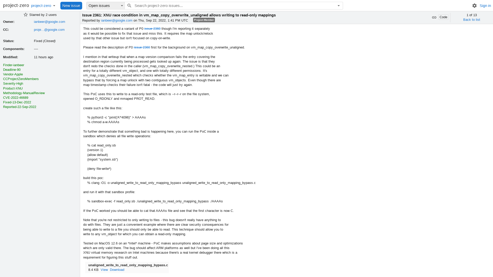
Task: Select the Severity-High label filter
Action: coord(13,84)
